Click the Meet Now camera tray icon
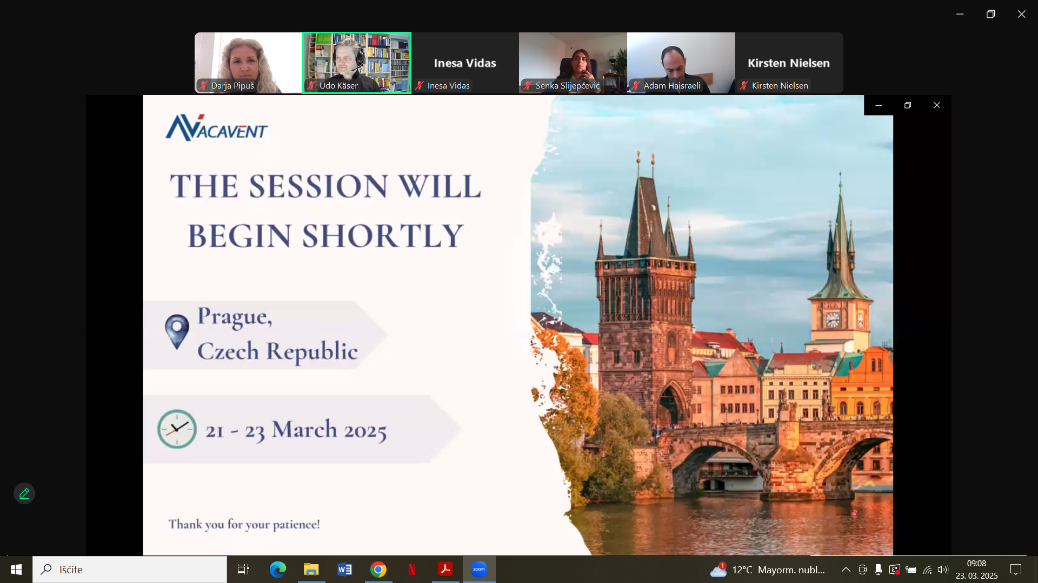The image size is (1038, 583). (863, 570)
